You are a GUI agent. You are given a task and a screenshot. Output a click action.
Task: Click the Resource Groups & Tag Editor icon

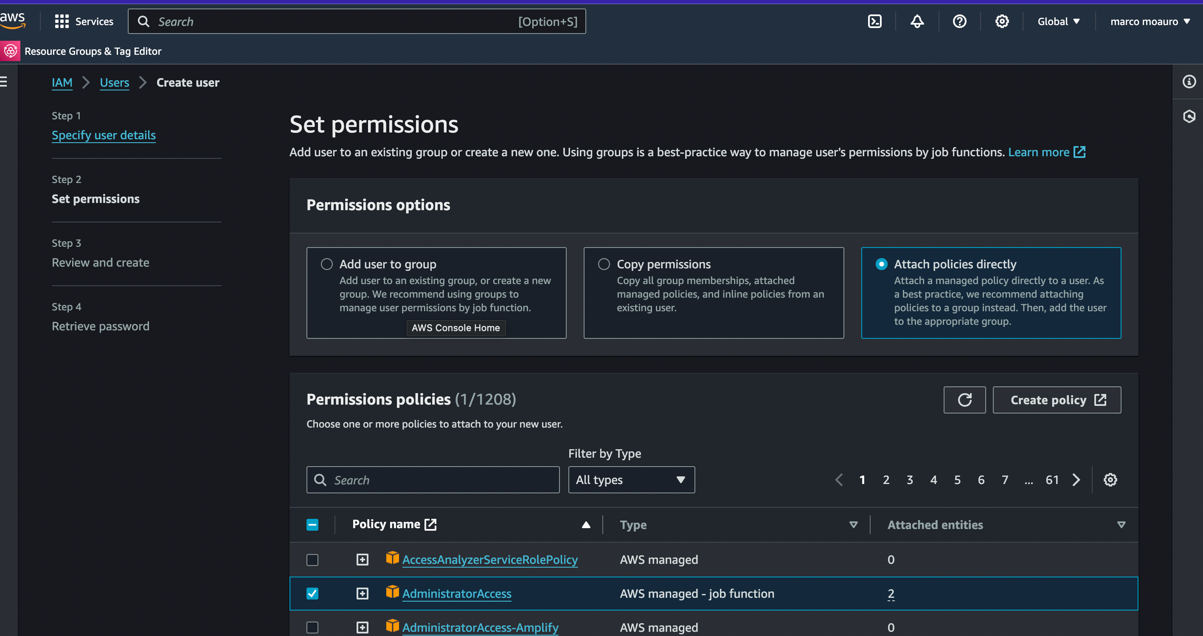[10, 51]
